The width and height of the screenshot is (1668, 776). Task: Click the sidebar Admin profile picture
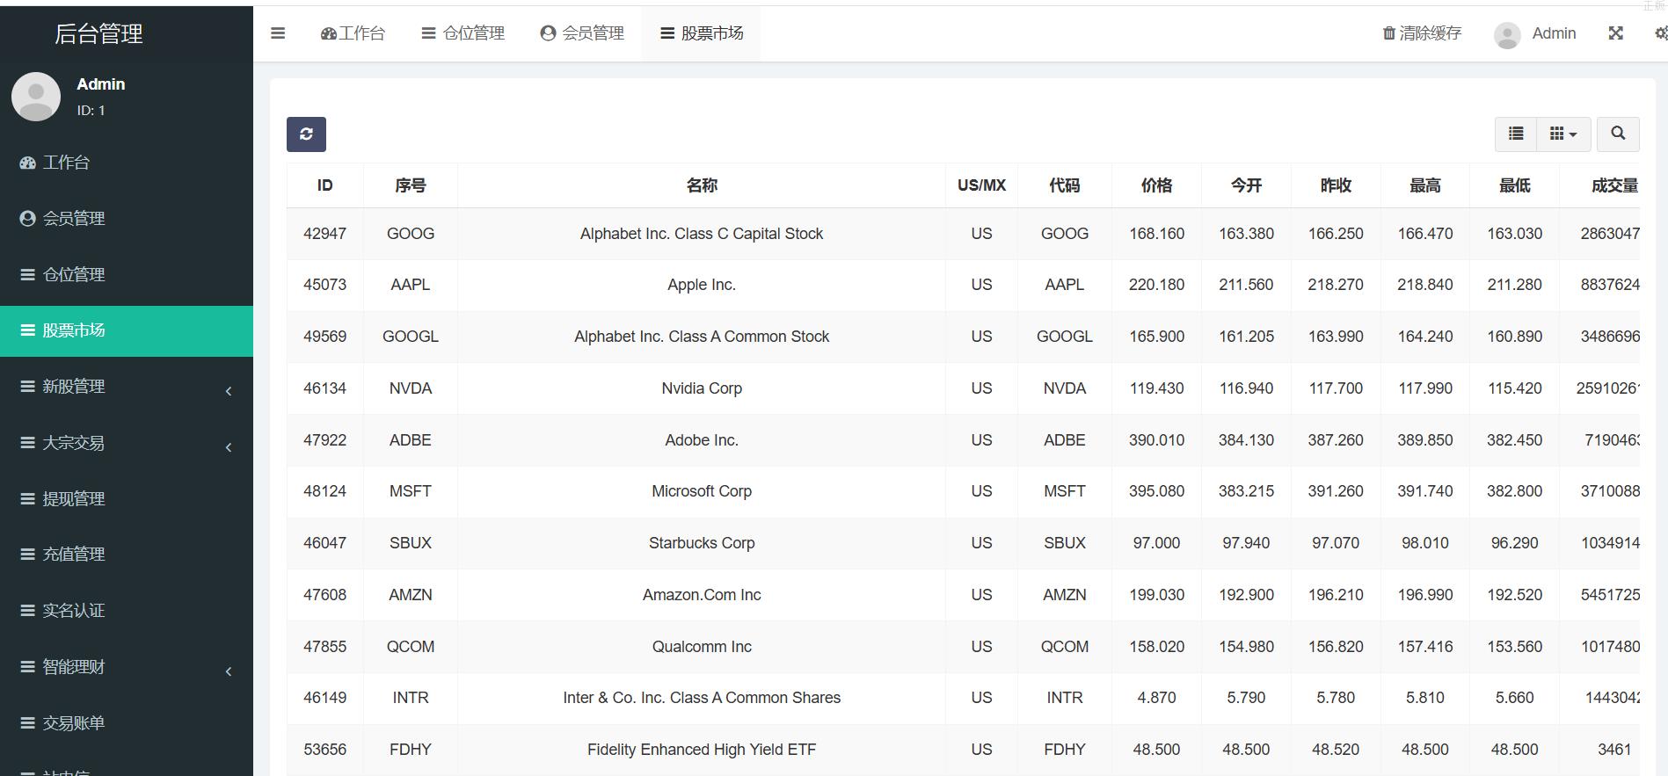pos(36,97)
